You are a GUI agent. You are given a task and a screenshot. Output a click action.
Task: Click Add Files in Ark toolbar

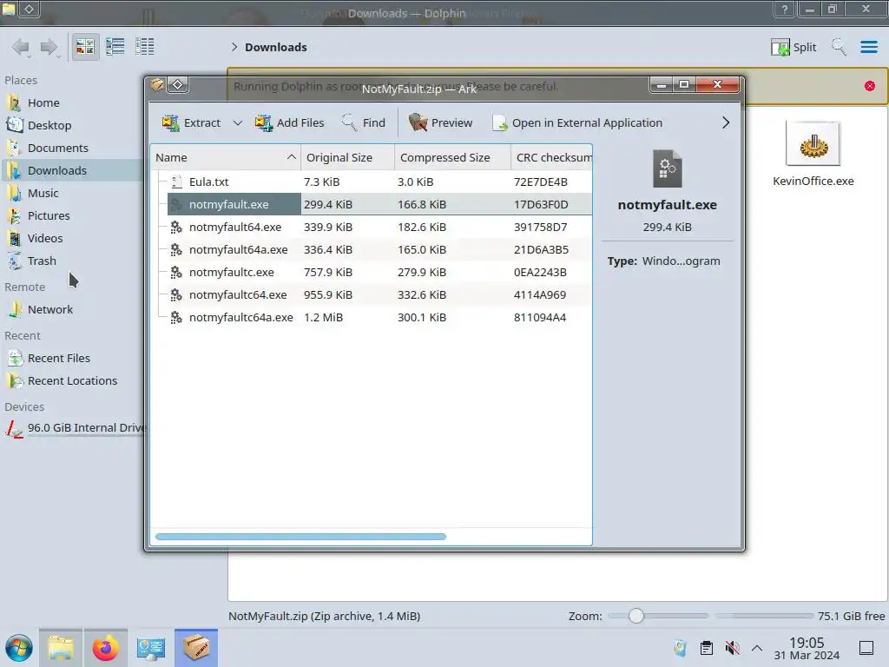pos(289,122)
